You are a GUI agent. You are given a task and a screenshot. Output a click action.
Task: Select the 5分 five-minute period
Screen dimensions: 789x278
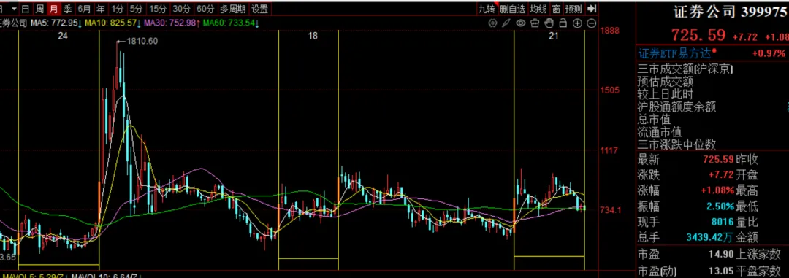136,9
